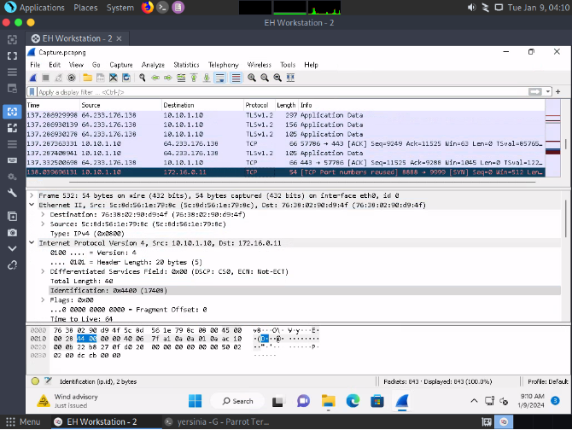
Task: Expand the Frame 532 tree node
Action: point(32,195)
